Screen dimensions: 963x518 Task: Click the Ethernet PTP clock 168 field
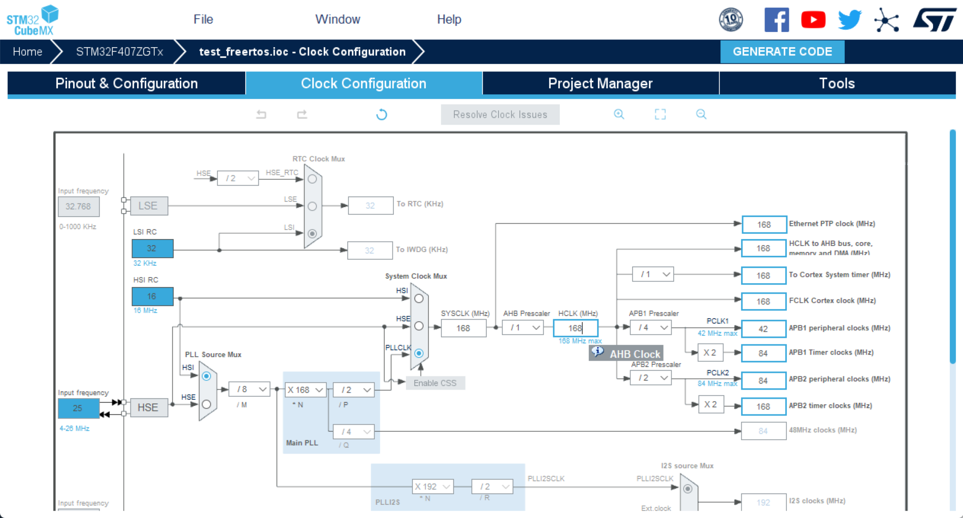(x=763, y=224)
